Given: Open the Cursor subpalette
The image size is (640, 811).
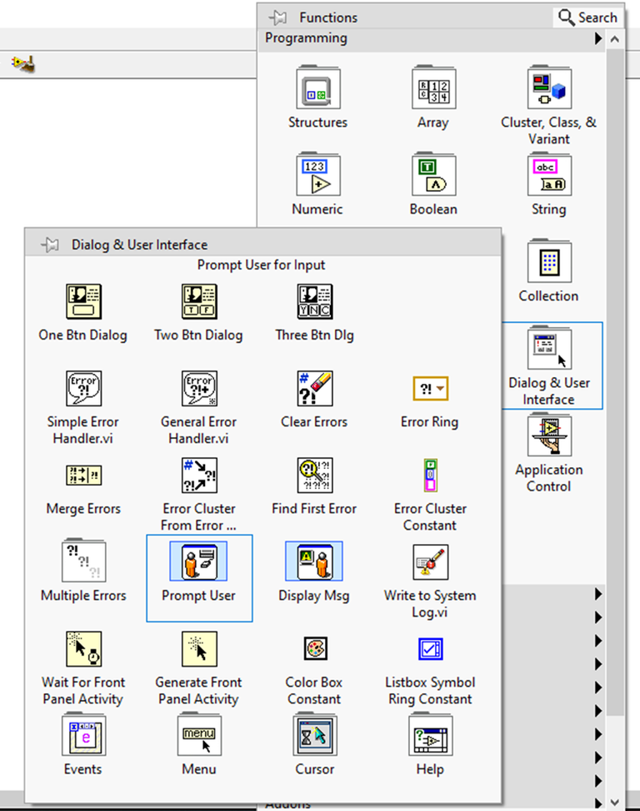Looking at the screenshot, I should tap(314, 735).
